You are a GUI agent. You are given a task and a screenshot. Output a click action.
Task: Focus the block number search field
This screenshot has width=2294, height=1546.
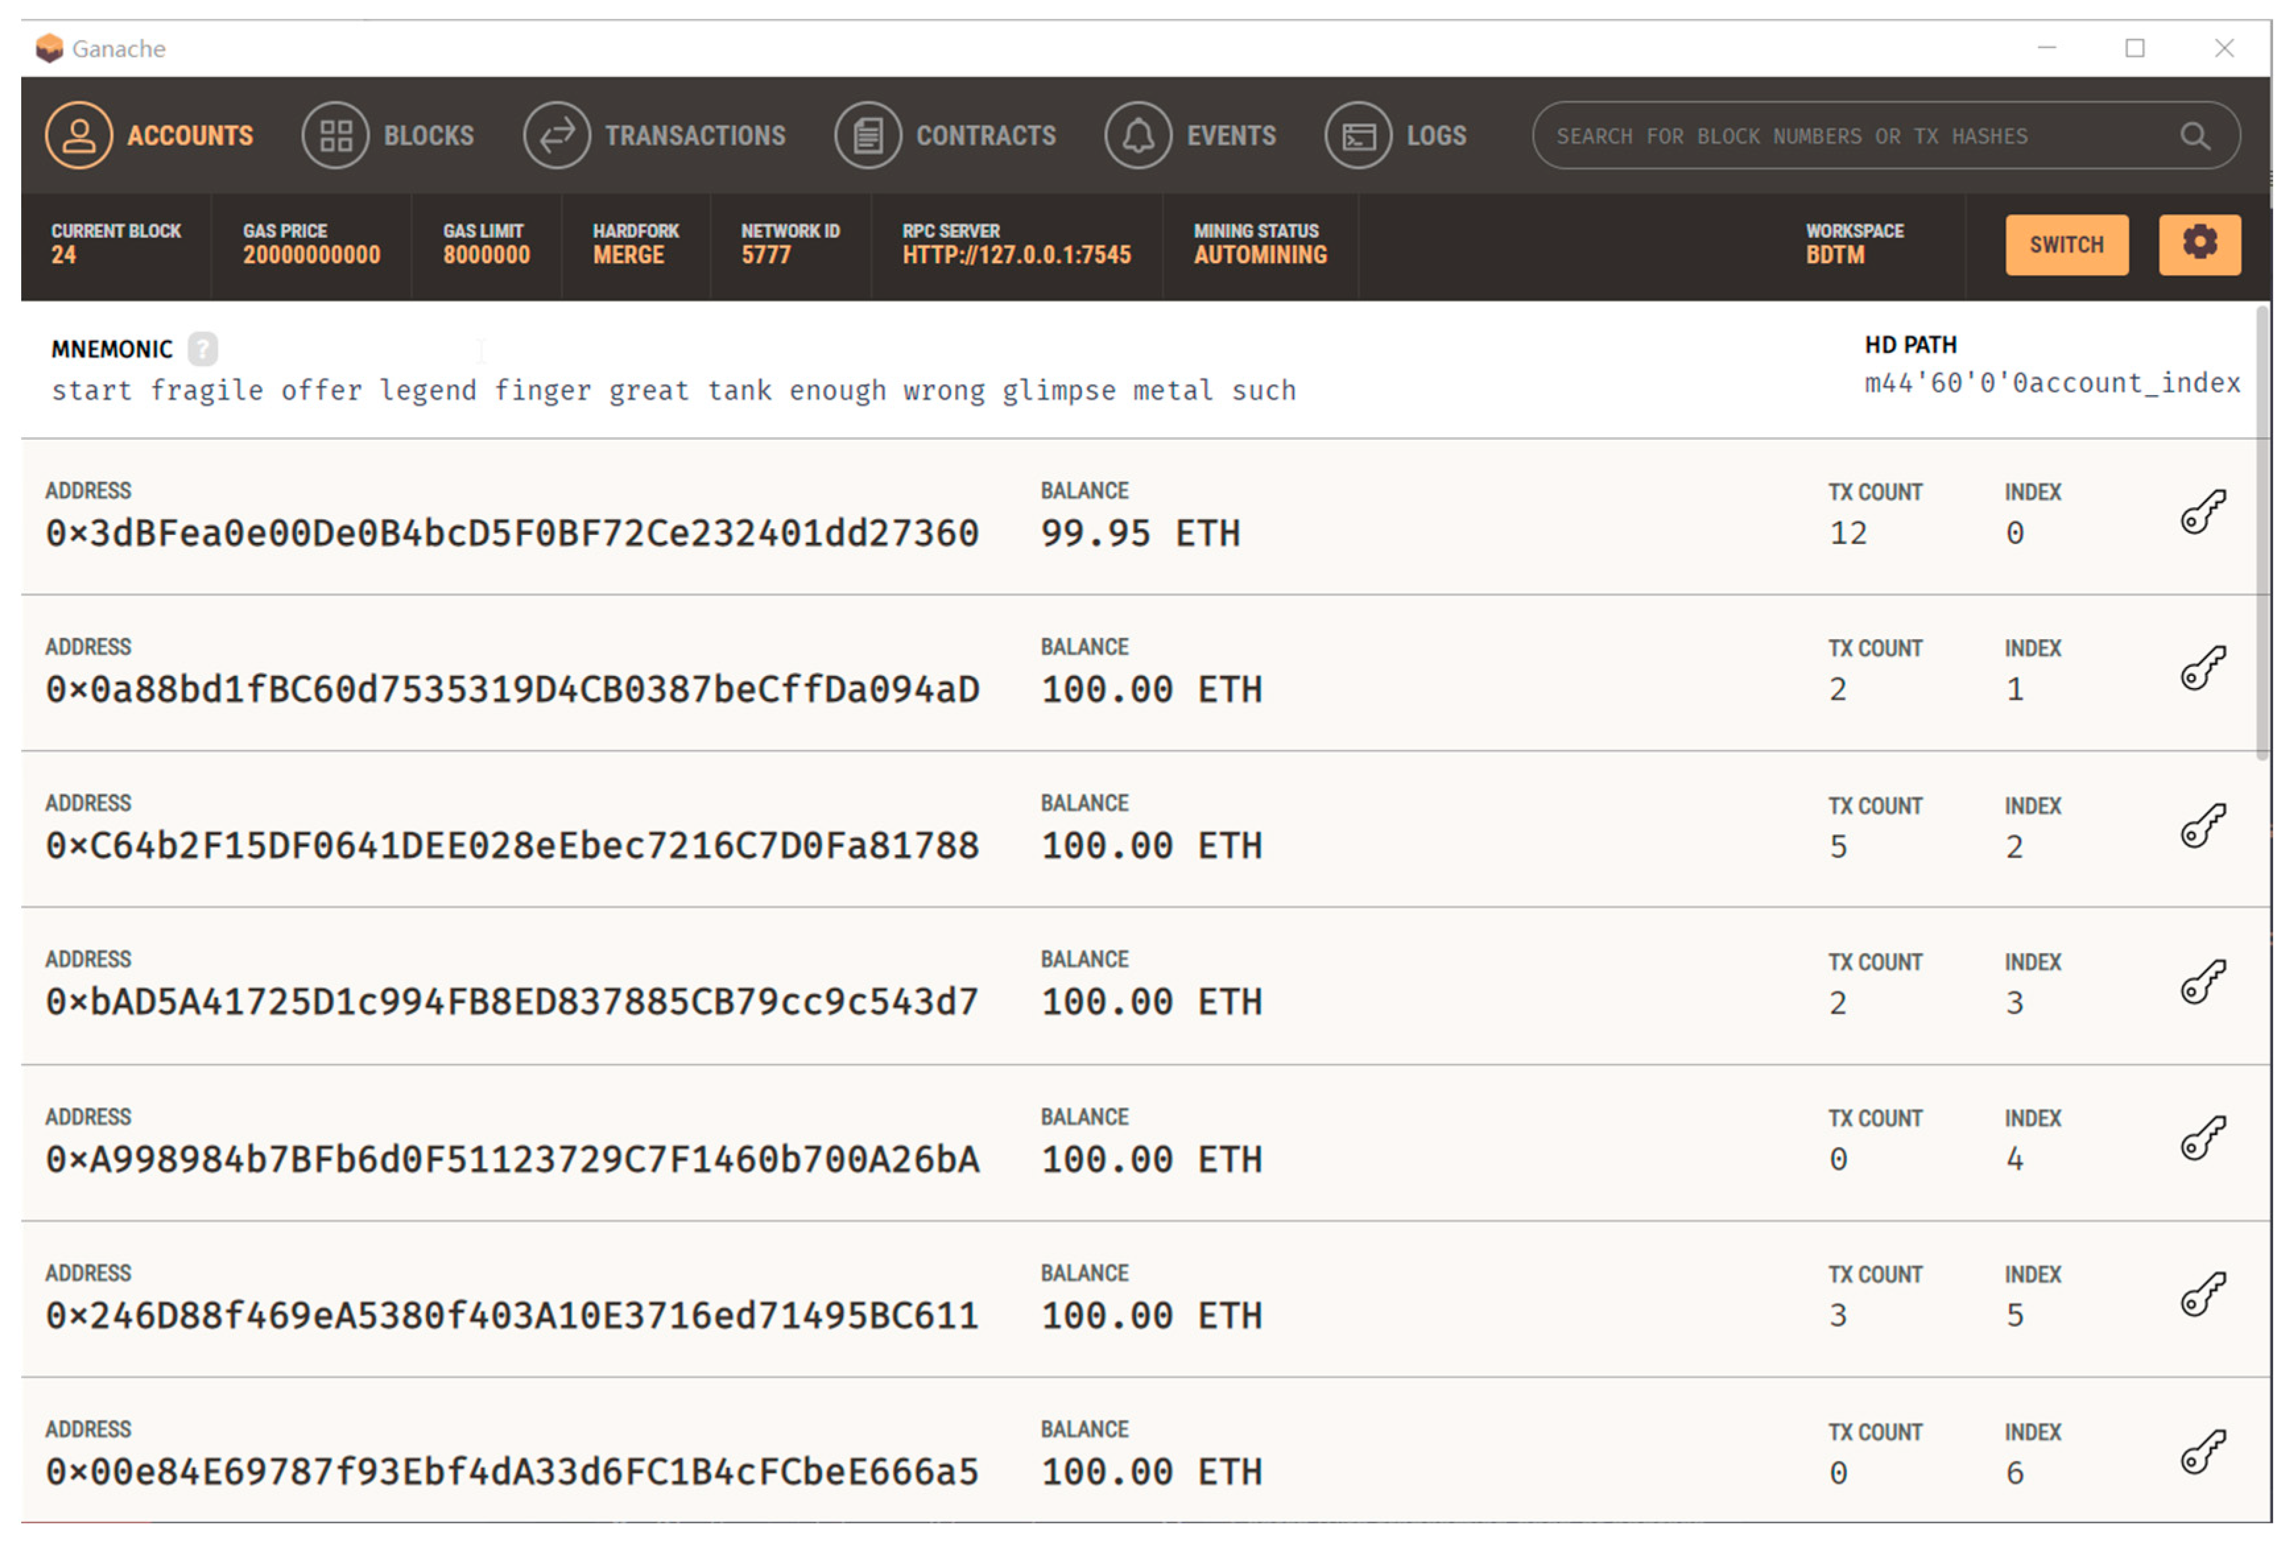1853,136
